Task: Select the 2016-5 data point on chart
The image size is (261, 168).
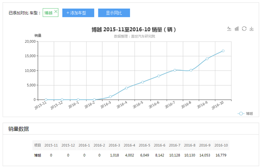Action: point(143,82)
